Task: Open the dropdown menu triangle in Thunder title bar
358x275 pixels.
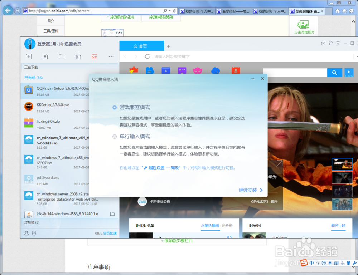Action: [338, 43]
